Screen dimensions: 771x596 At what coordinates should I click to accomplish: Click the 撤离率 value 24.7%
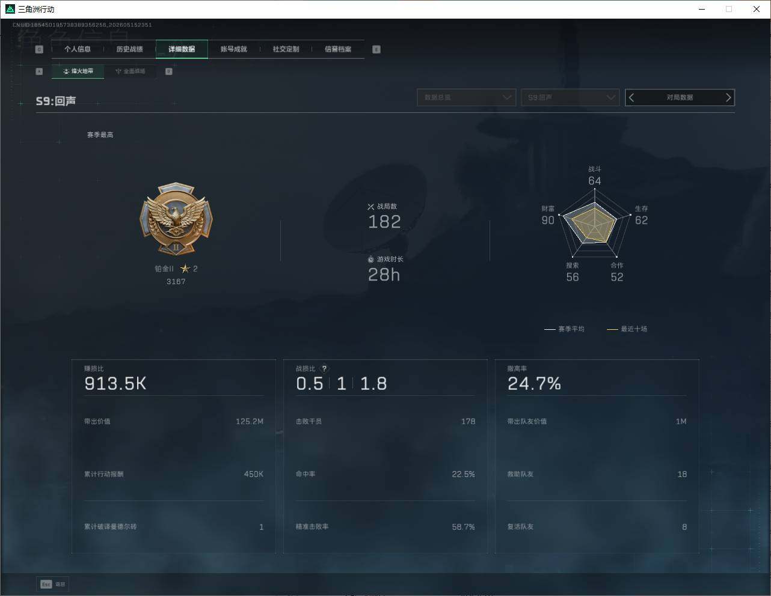534,384
